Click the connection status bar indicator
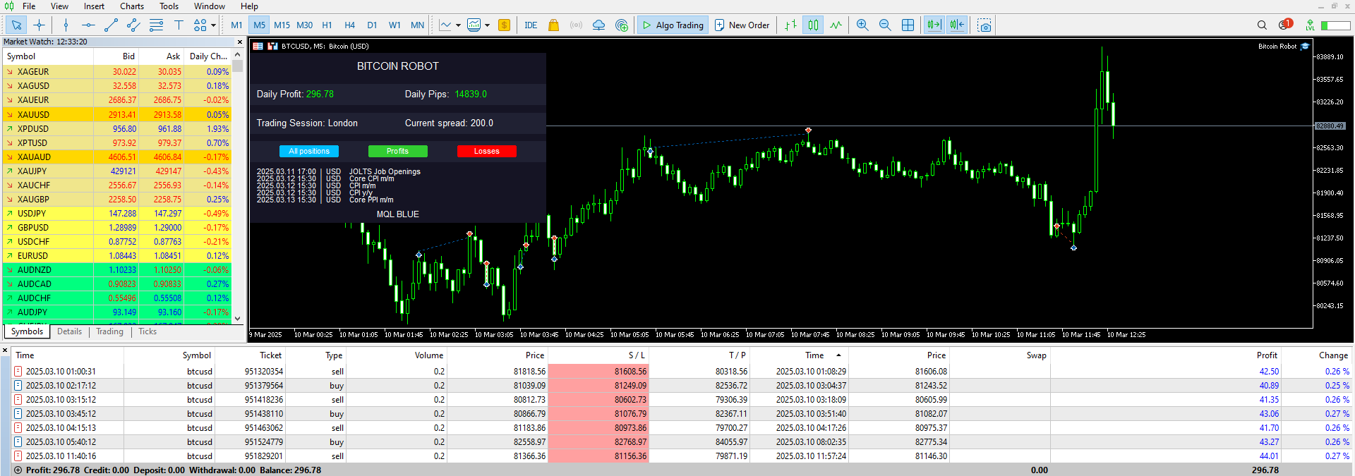Screen dimensions: 1355x476 (1335, 25)
